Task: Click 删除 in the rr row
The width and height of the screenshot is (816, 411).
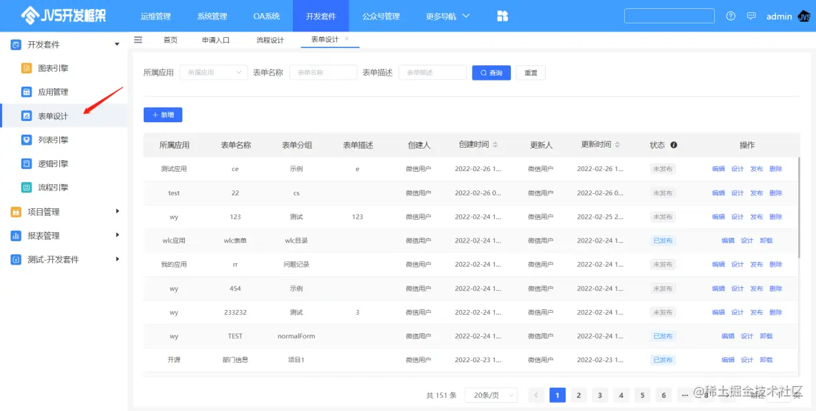Action: point(775,265)
